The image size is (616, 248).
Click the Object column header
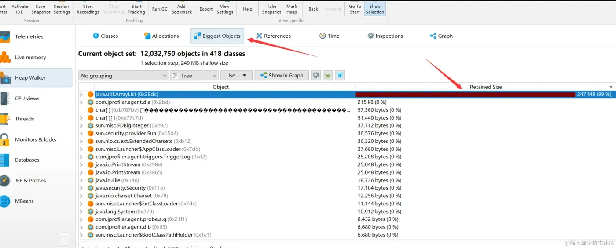[x=221, y=87]
